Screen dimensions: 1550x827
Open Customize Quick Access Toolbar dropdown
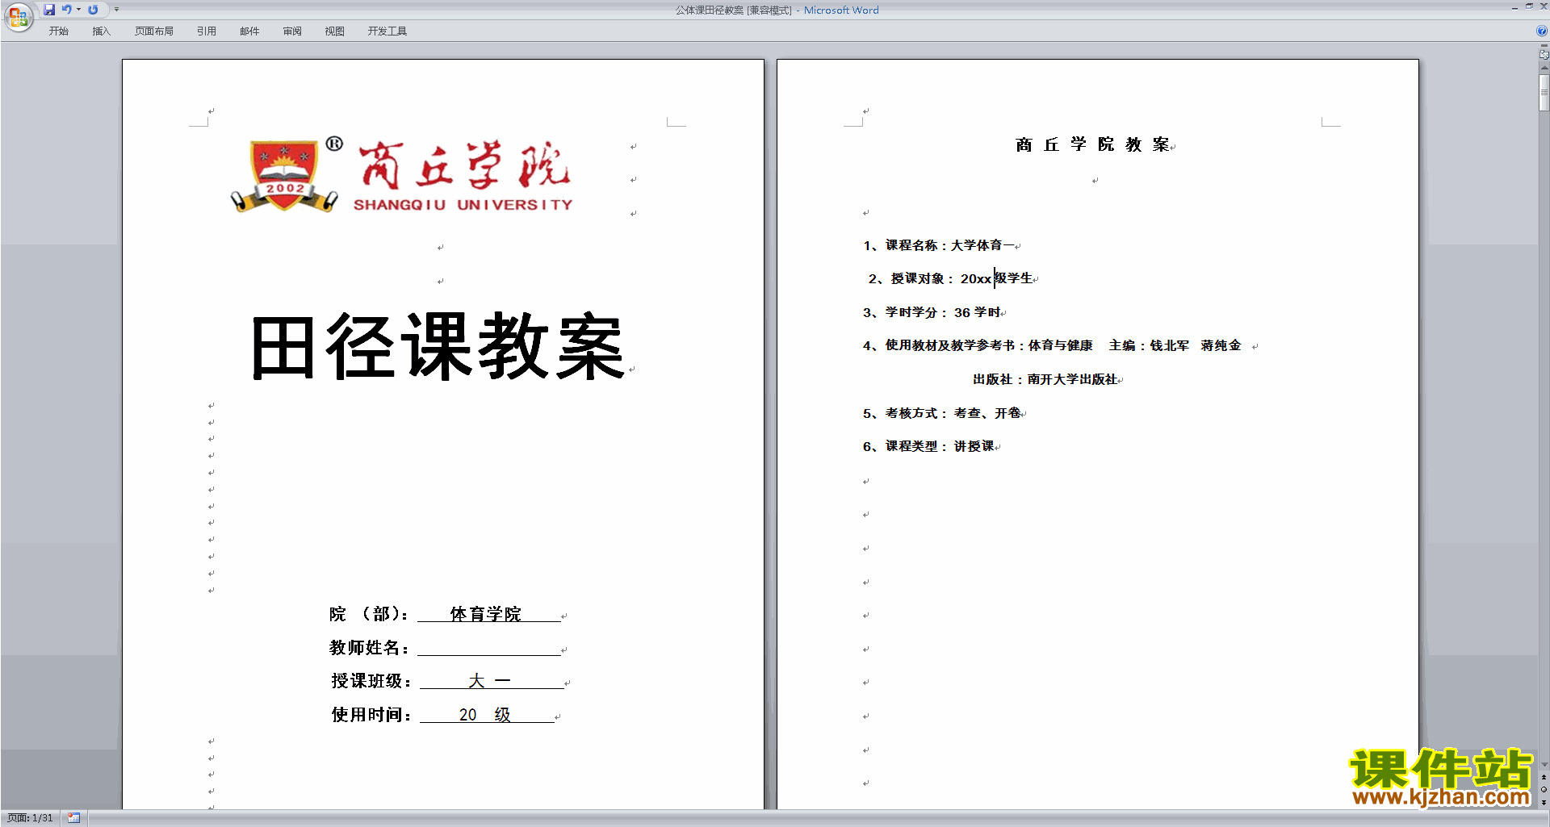[116, 10]
